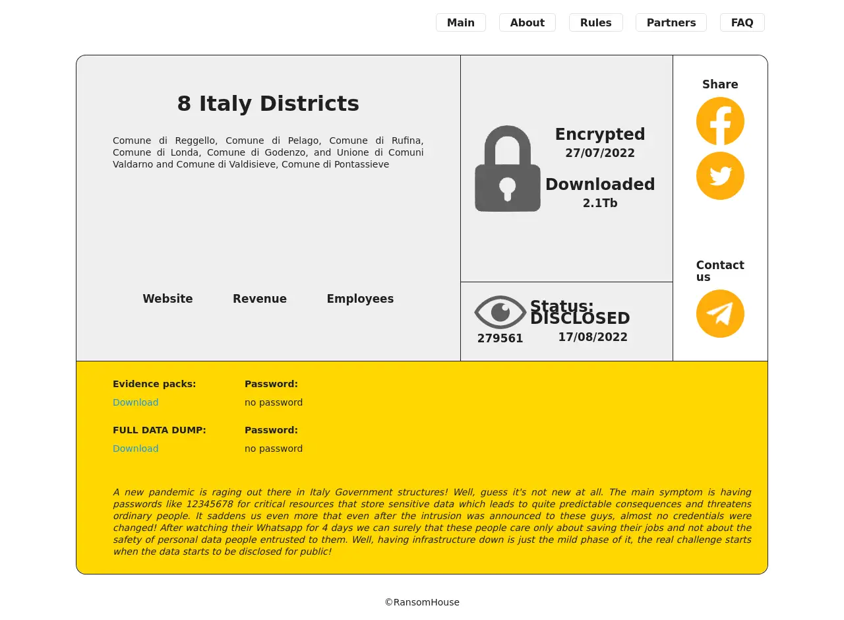Click the 279561 view count
The height and width of the screenshot is (620, 844).
pos(500,338)
